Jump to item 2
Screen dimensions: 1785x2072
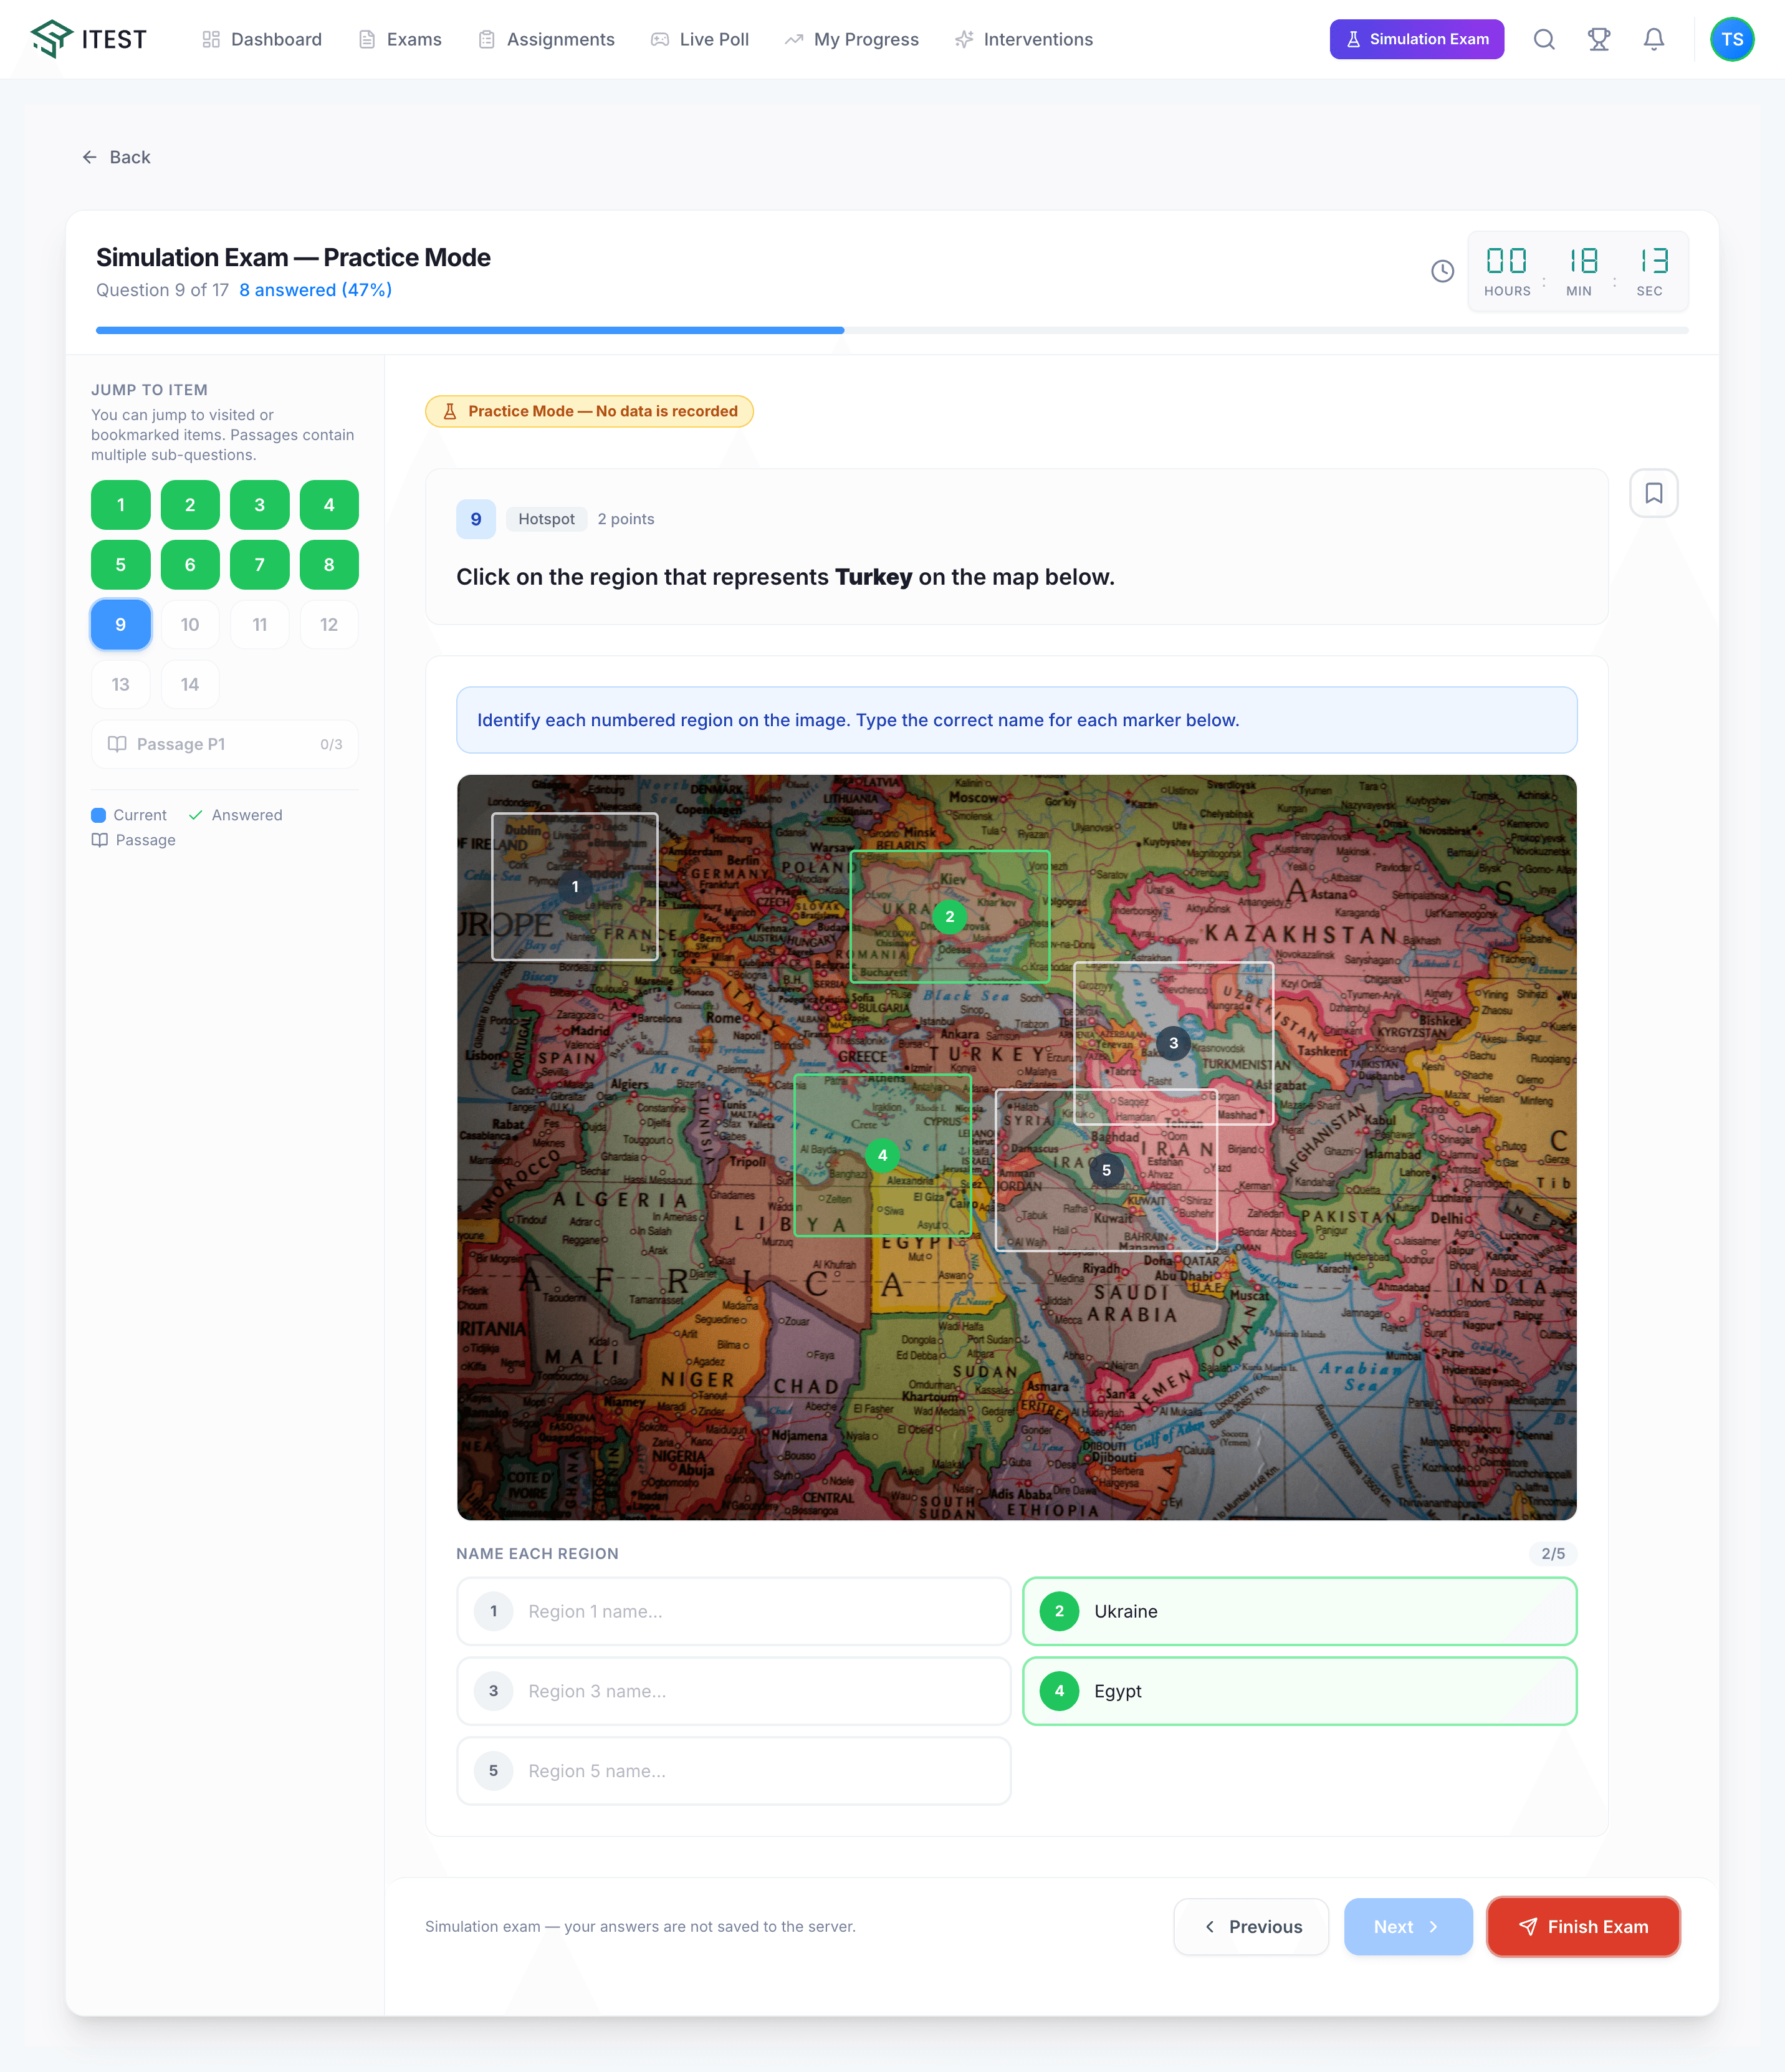tap(190, 505)
